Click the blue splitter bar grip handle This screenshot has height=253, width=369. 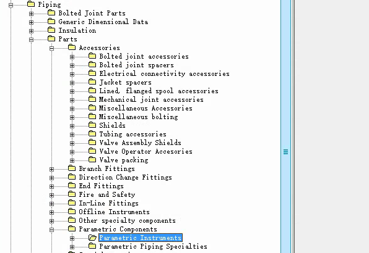285,152
